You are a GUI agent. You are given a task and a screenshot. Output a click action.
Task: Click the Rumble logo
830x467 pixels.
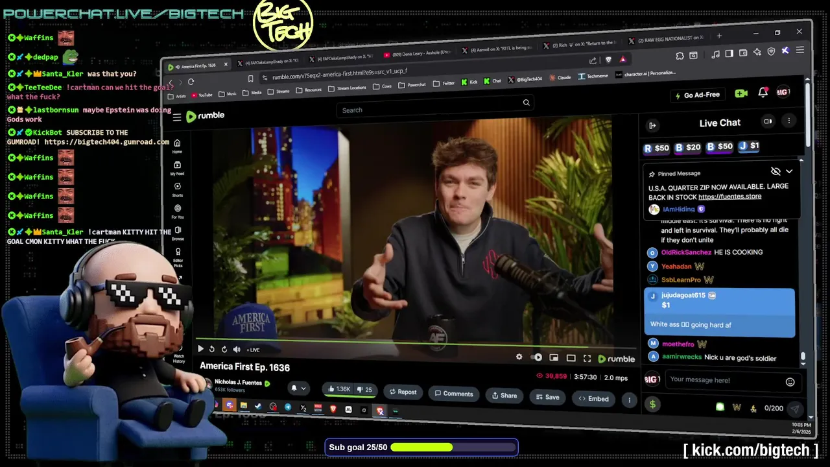point(206,116)
